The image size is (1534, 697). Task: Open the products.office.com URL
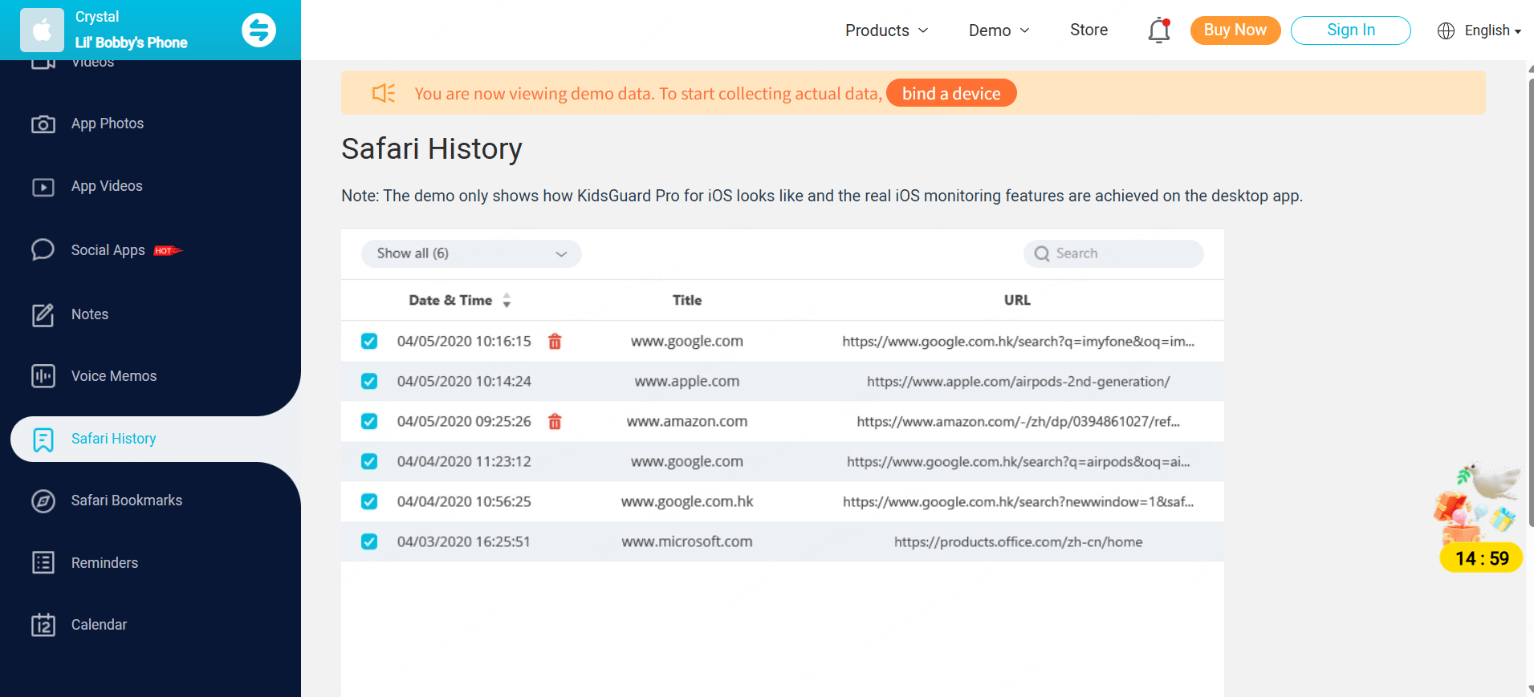1018,542
